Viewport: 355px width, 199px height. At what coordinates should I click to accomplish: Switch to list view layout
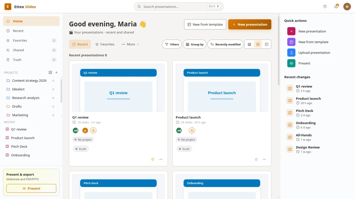point(249,44)
